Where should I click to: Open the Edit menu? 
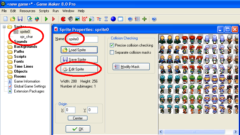(x=13, y=11)
